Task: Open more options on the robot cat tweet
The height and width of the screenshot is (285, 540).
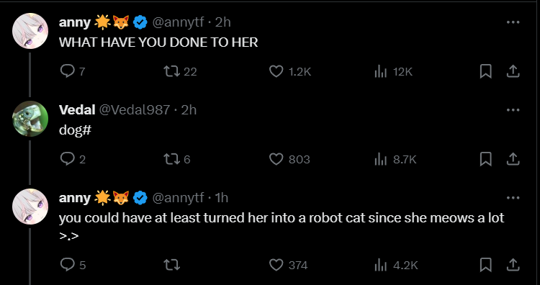Action: click(513, 198)
